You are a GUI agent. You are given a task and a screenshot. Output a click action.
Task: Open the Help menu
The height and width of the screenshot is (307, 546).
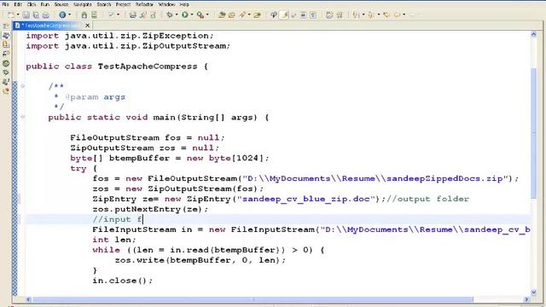tap(184, 4)
